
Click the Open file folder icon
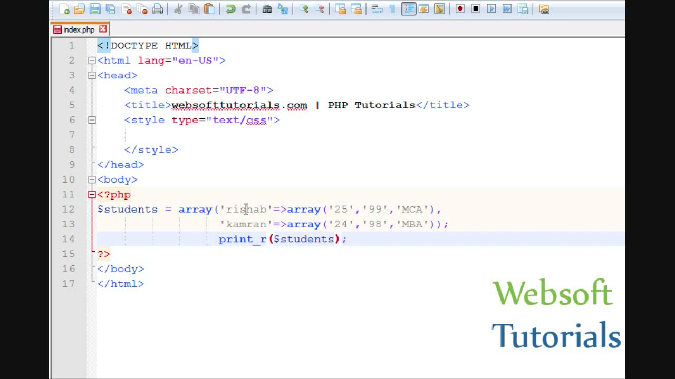pyautogui.click(x=80, y=9)
